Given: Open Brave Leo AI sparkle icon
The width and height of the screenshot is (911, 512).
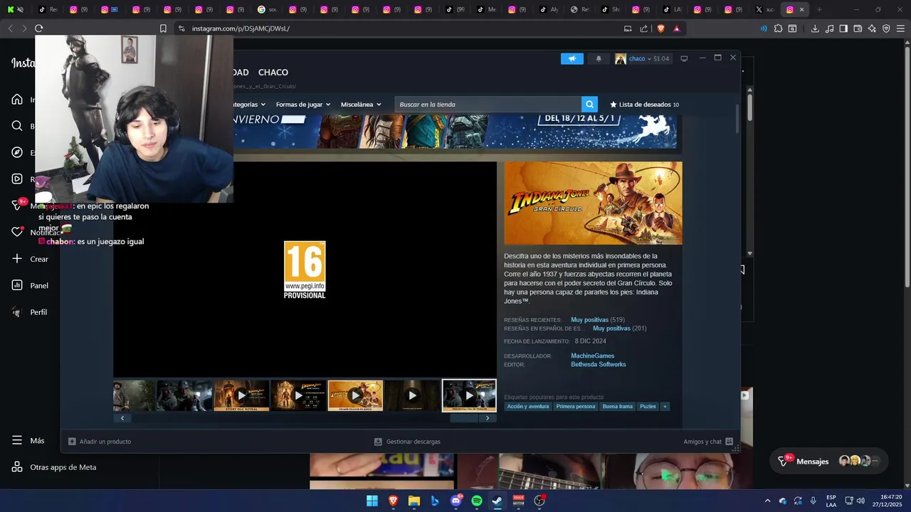Looking at the screenshot, I should 872,28.
